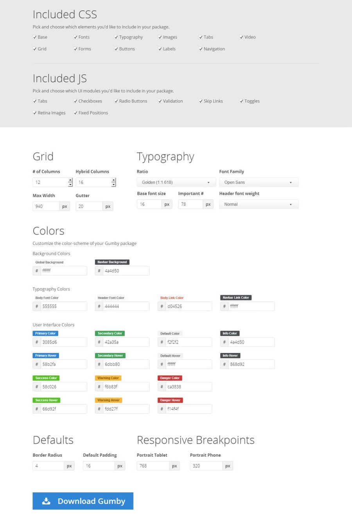The width and height of the screenshot is (352, 520).
Task: Click the Danger Color hex field
Action: coord(189,387)
